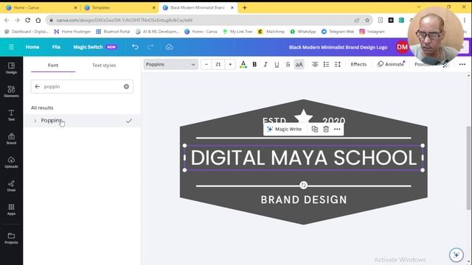
Task: Toggle uppercase aA formatting
Action: 299,64
